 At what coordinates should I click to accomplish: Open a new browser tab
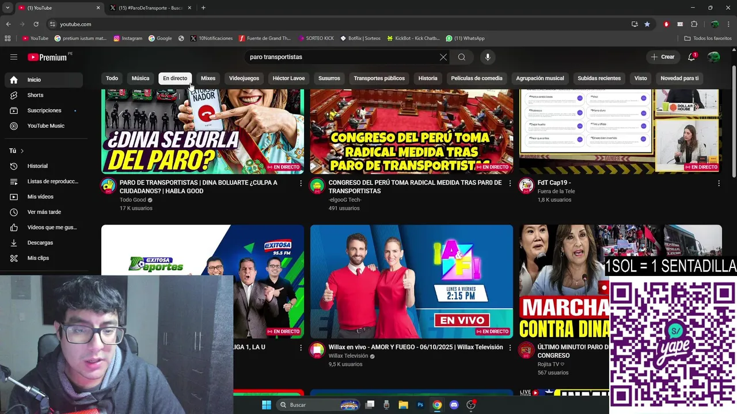(x=203, y=7)
